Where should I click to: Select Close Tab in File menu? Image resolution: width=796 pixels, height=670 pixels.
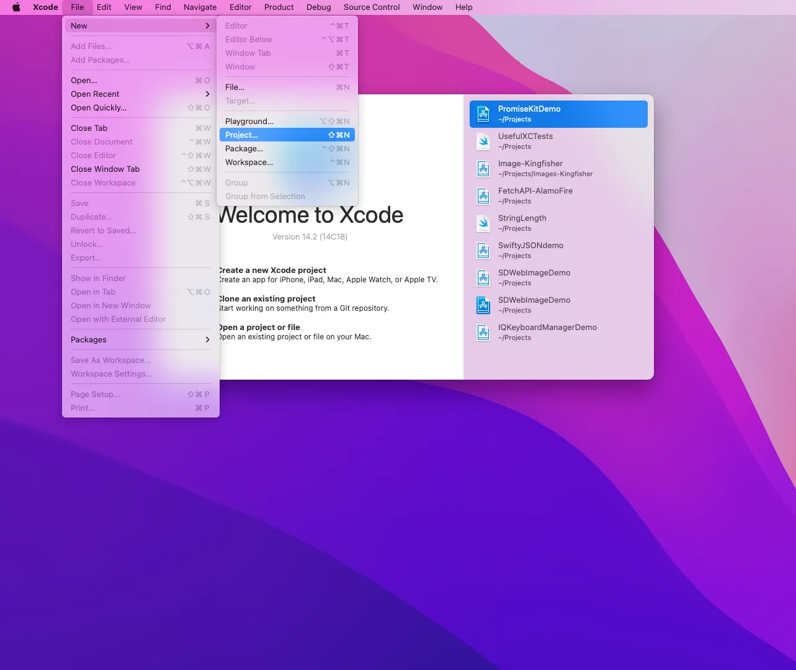141,128
